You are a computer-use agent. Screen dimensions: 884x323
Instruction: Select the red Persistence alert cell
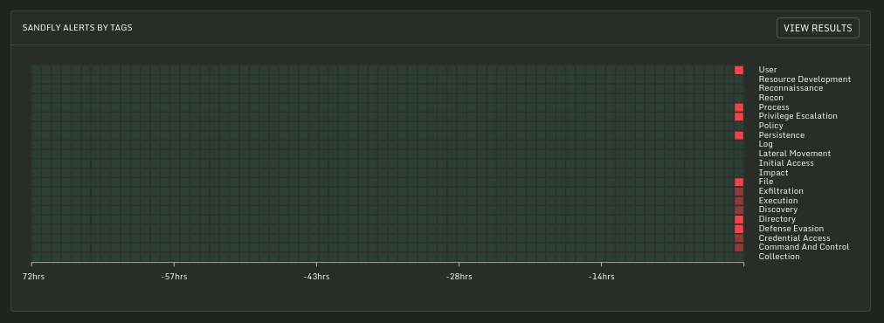pyautogui.click(x=739, y=135)
